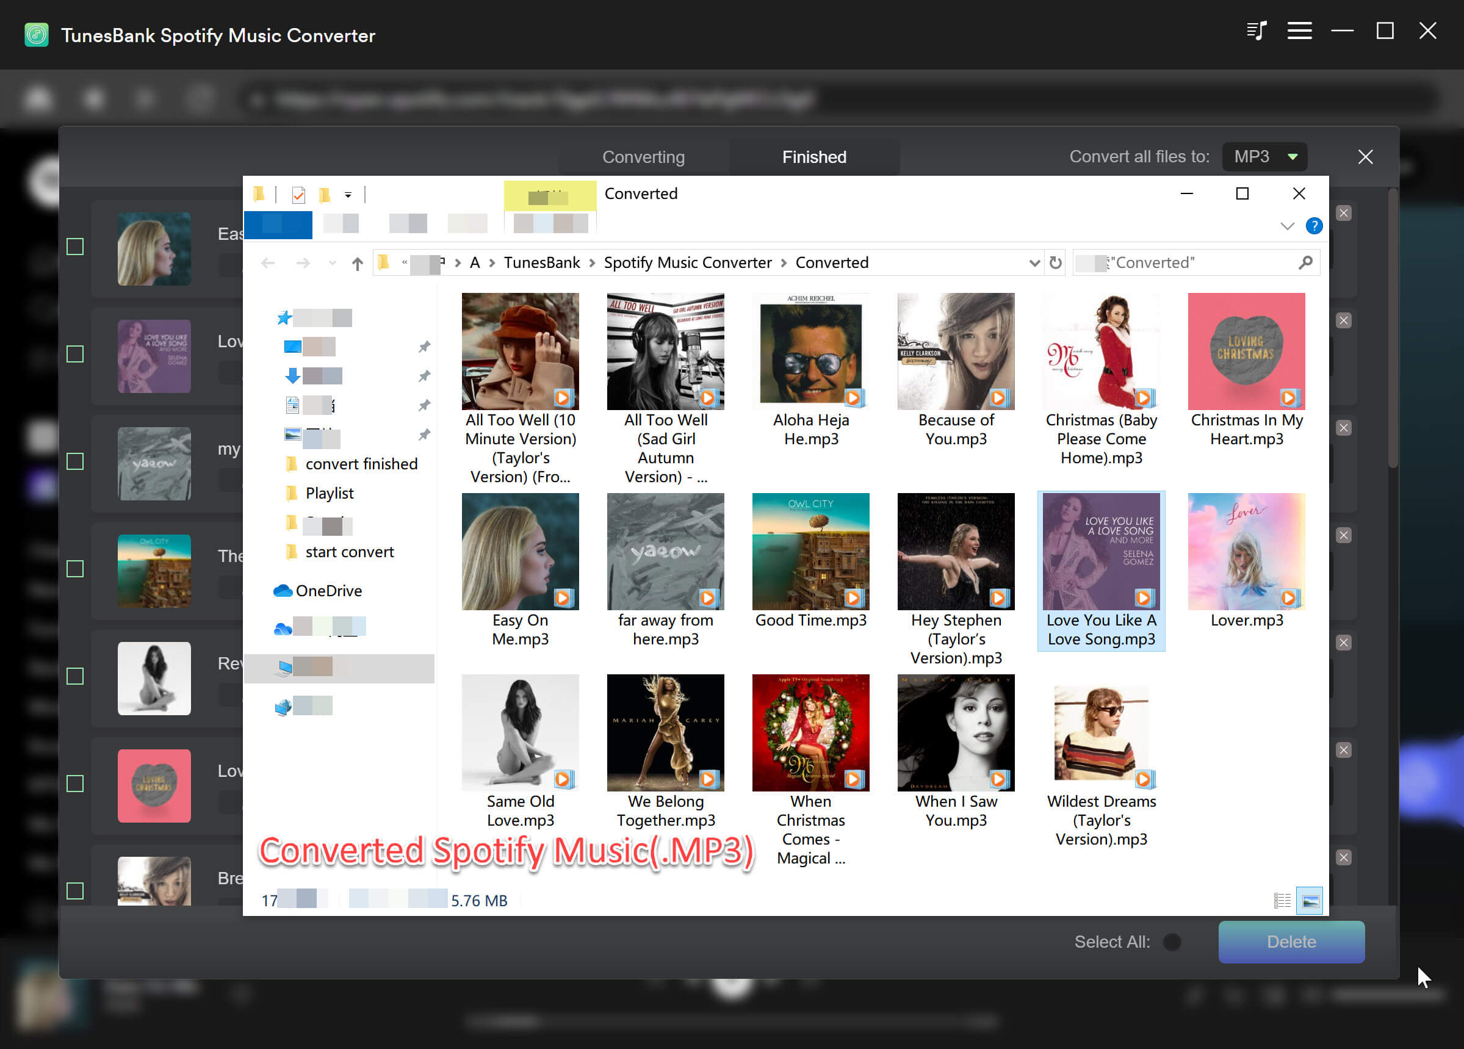Expand the chevron after Spotify Music Converter breadcrumb
Image resolution: width=1464 pixels, height=1049 pixels.
784,264
